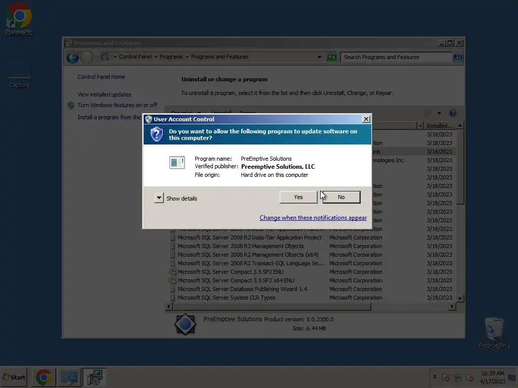Open Control Panel Home link
Screen dimensions: 518x388
tap(101, 77)
